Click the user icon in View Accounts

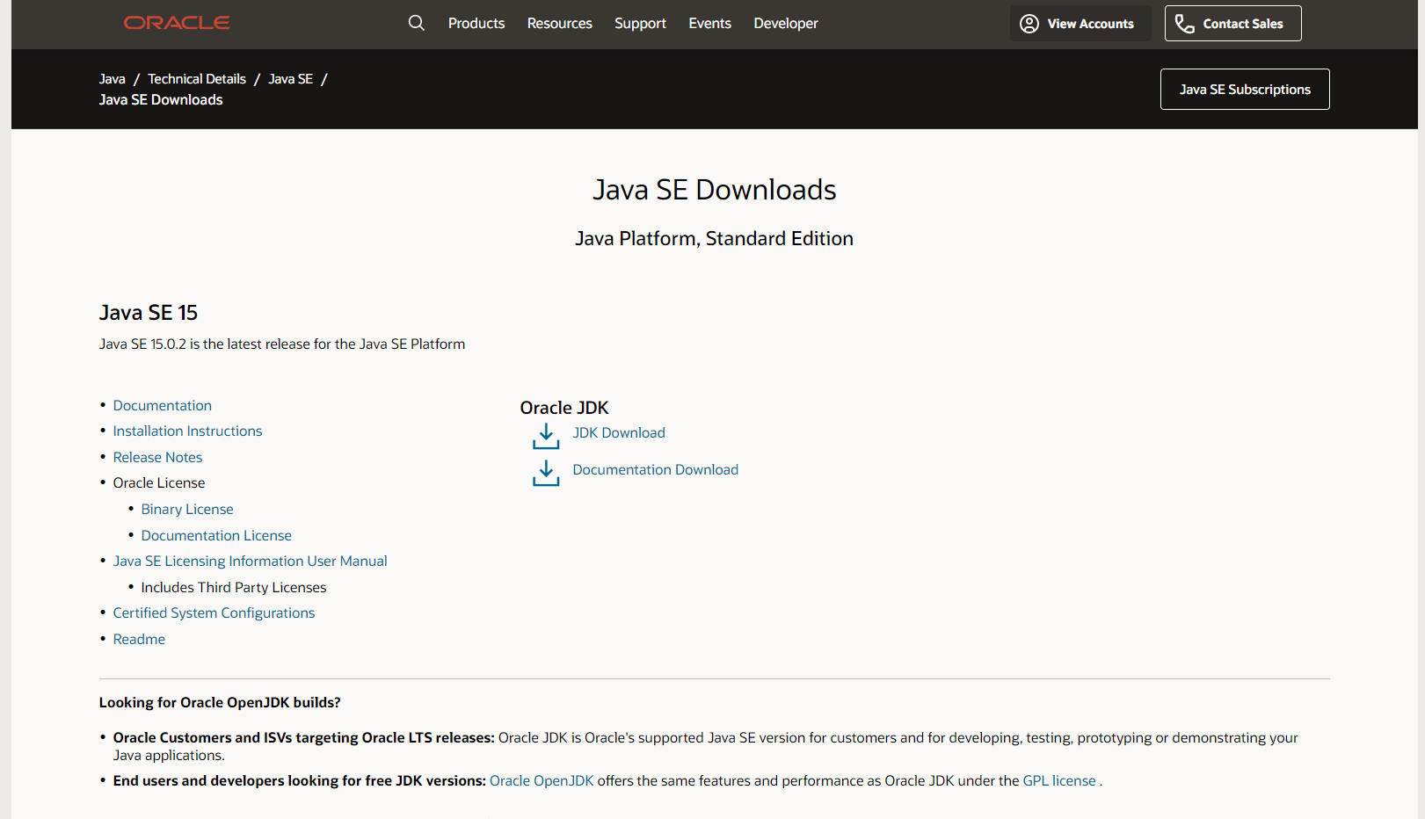pos(1029,24)
